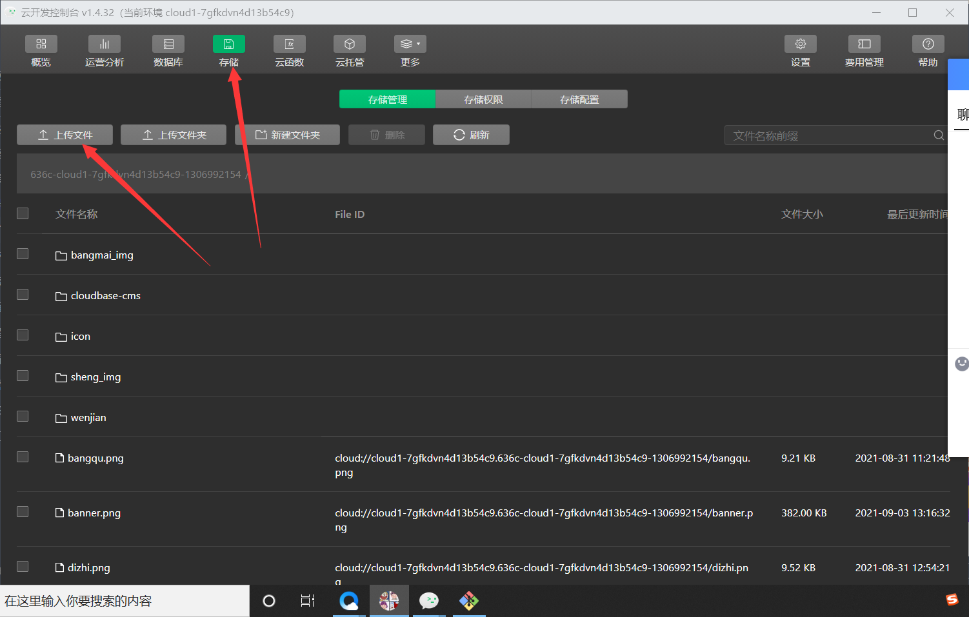Click the 刷新 refresh button

point(471,135)
